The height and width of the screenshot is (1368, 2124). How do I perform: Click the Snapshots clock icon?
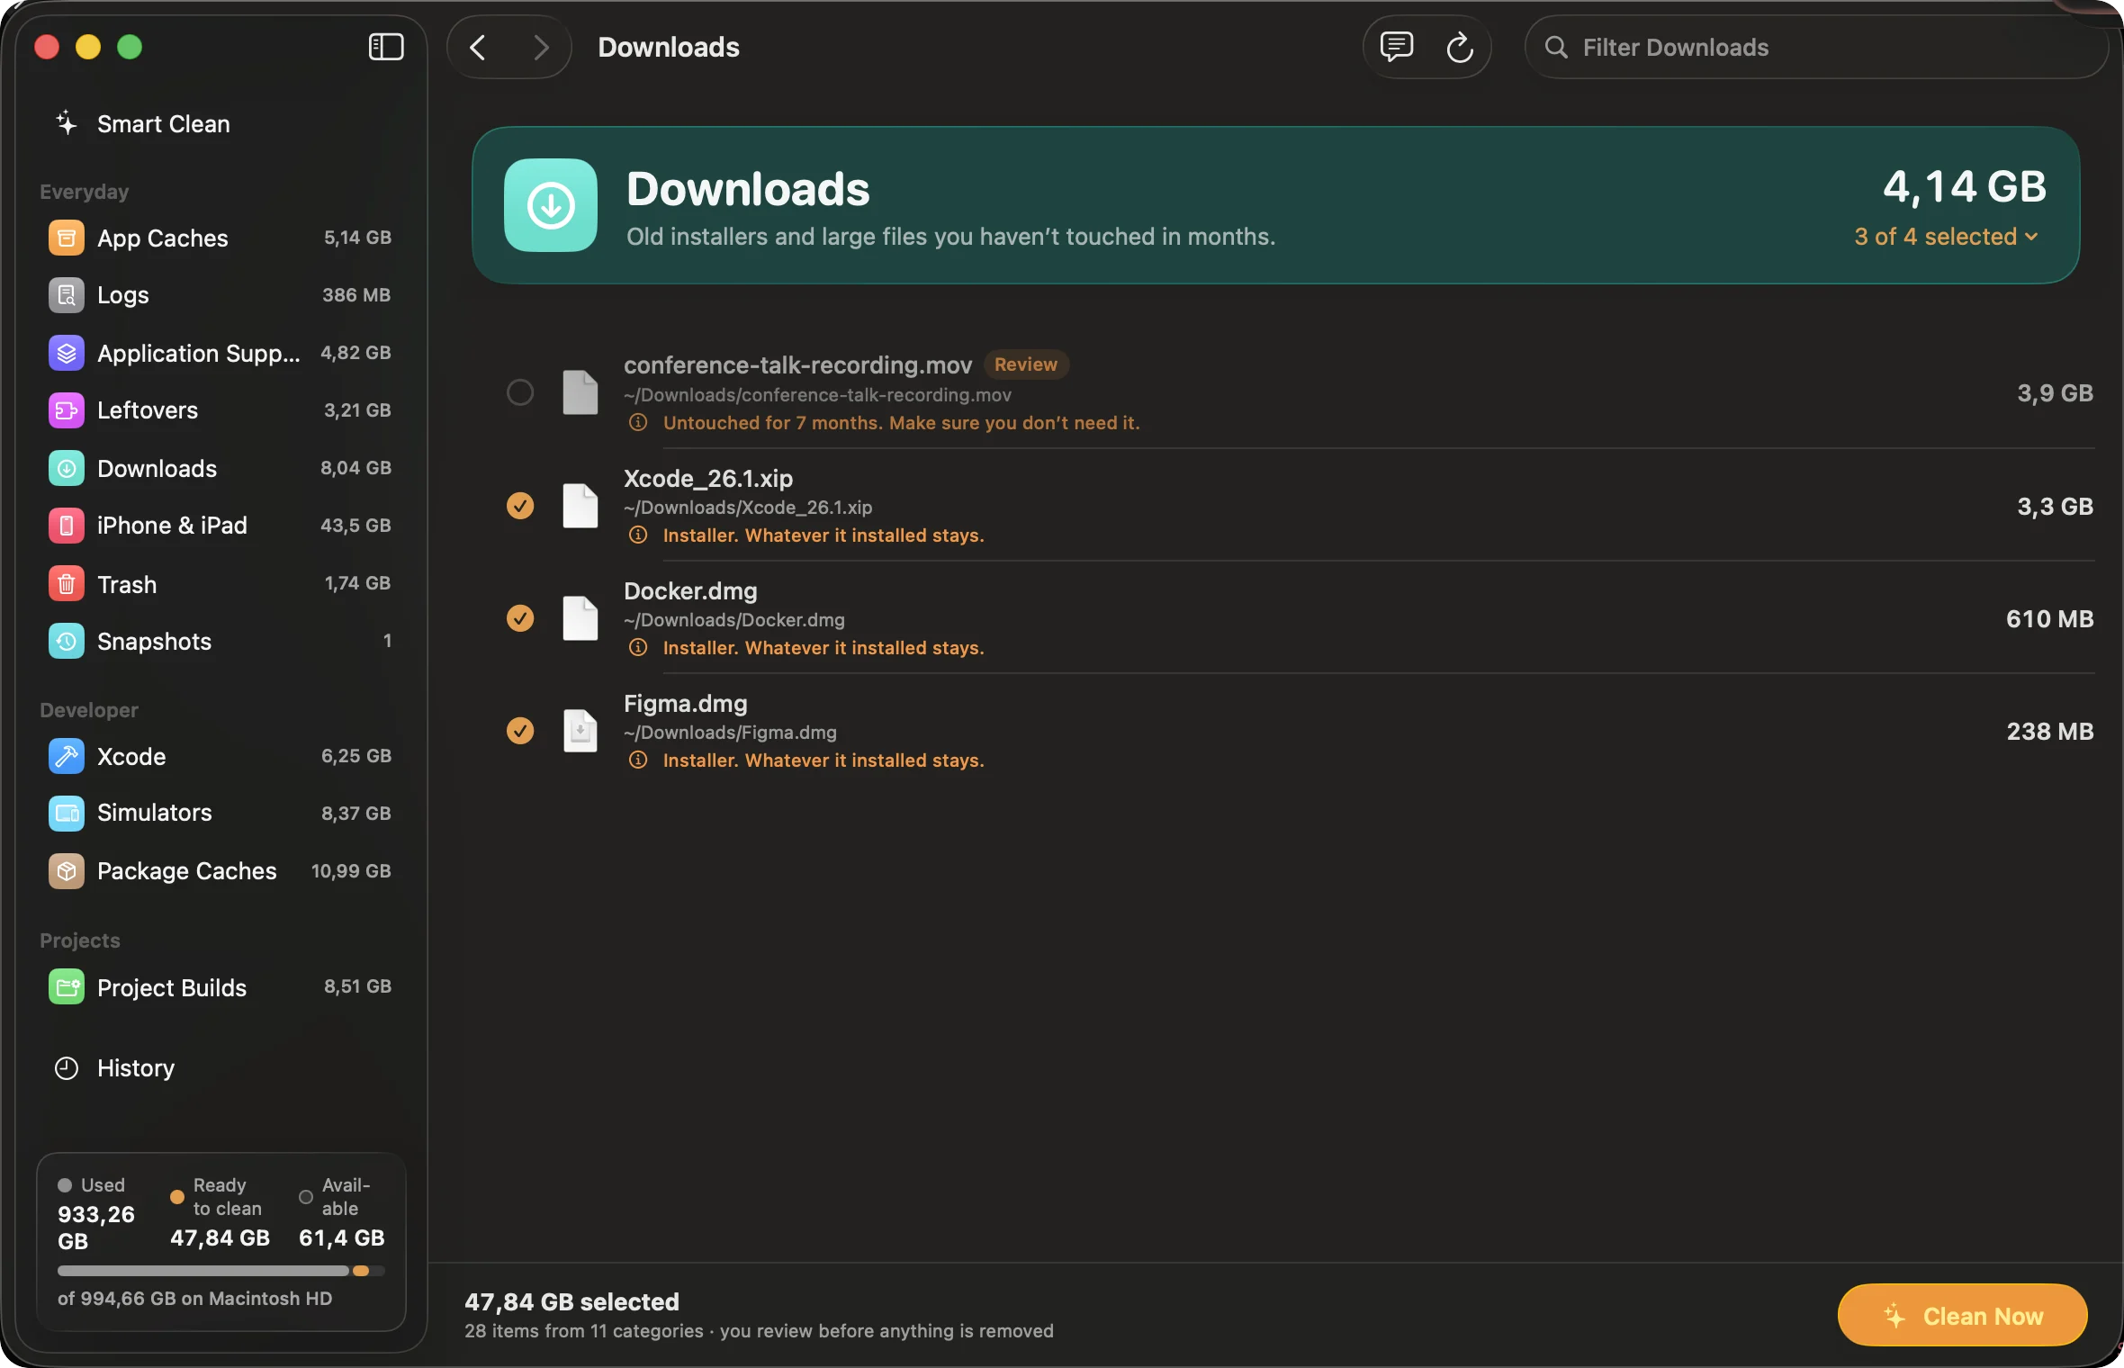point(67,641)
